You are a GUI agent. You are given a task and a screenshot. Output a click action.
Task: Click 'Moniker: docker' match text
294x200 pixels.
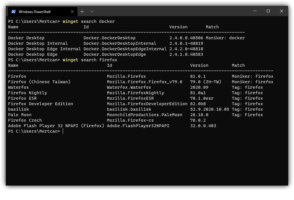225,38
